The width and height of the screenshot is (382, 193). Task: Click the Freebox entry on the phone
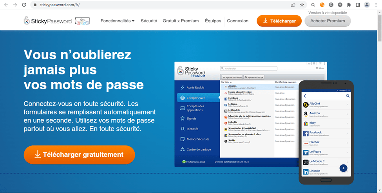(326, 143)
